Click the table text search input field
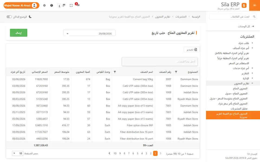The image size is (260, 162). (160, 62)
